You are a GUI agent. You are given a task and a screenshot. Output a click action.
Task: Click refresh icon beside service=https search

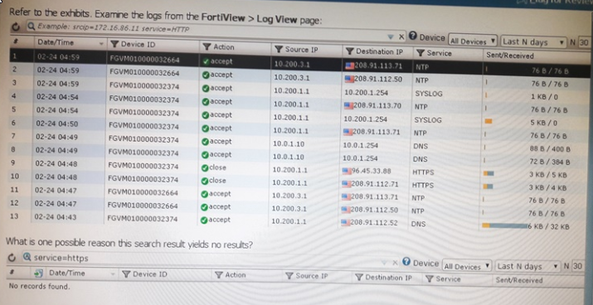pos(12,258)
